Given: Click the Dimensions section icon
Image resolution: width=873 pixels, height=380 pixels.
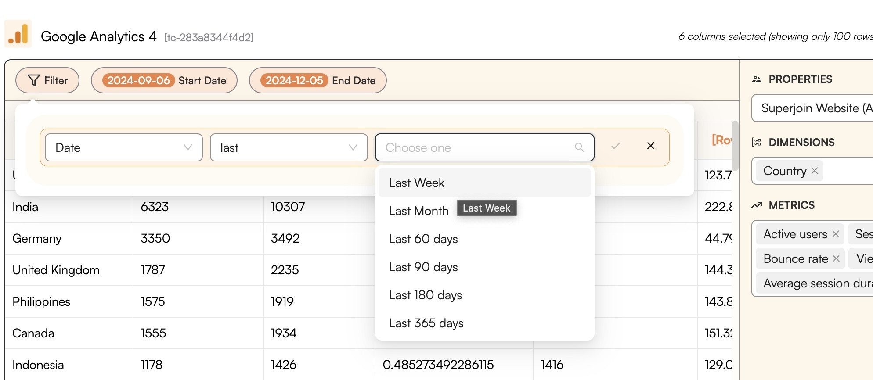Looking at the screenshot, I should coord(757,142).
